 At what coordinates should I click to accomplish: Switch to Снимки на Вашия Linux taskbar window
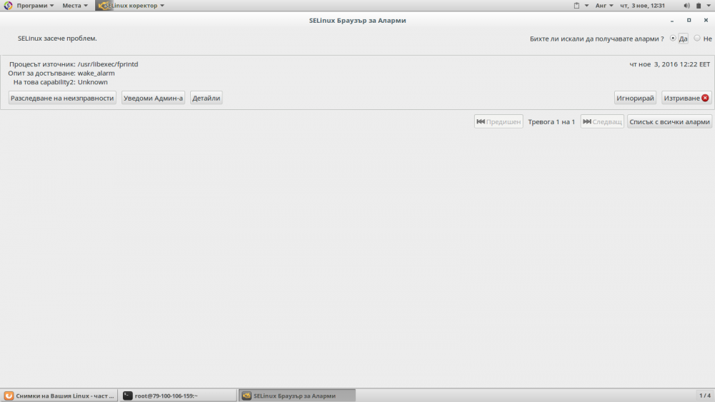click(x=59, y=396)
